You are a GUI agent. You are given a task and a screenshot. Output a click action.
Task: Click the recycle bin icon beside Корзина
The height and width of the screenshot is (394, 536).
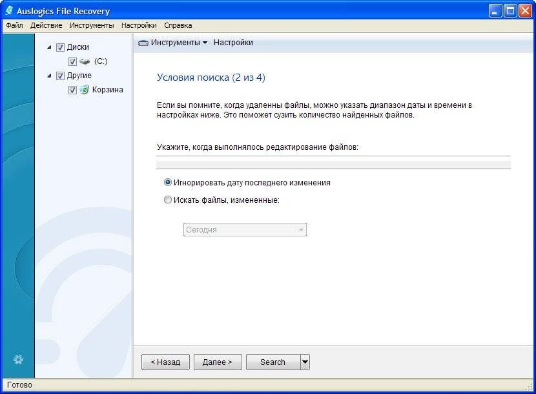pos(84,90)
